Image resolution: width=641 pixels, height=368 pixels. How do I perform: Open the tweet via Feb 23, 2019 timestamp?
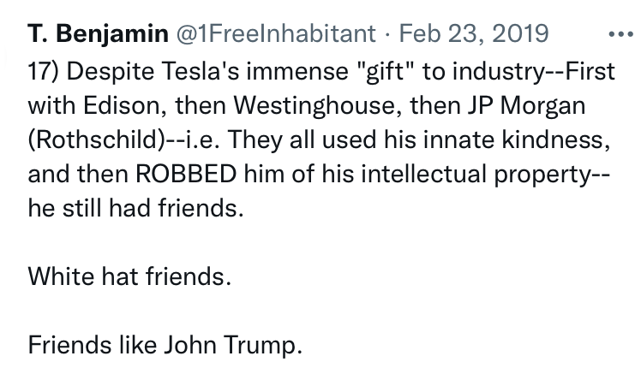474,34
